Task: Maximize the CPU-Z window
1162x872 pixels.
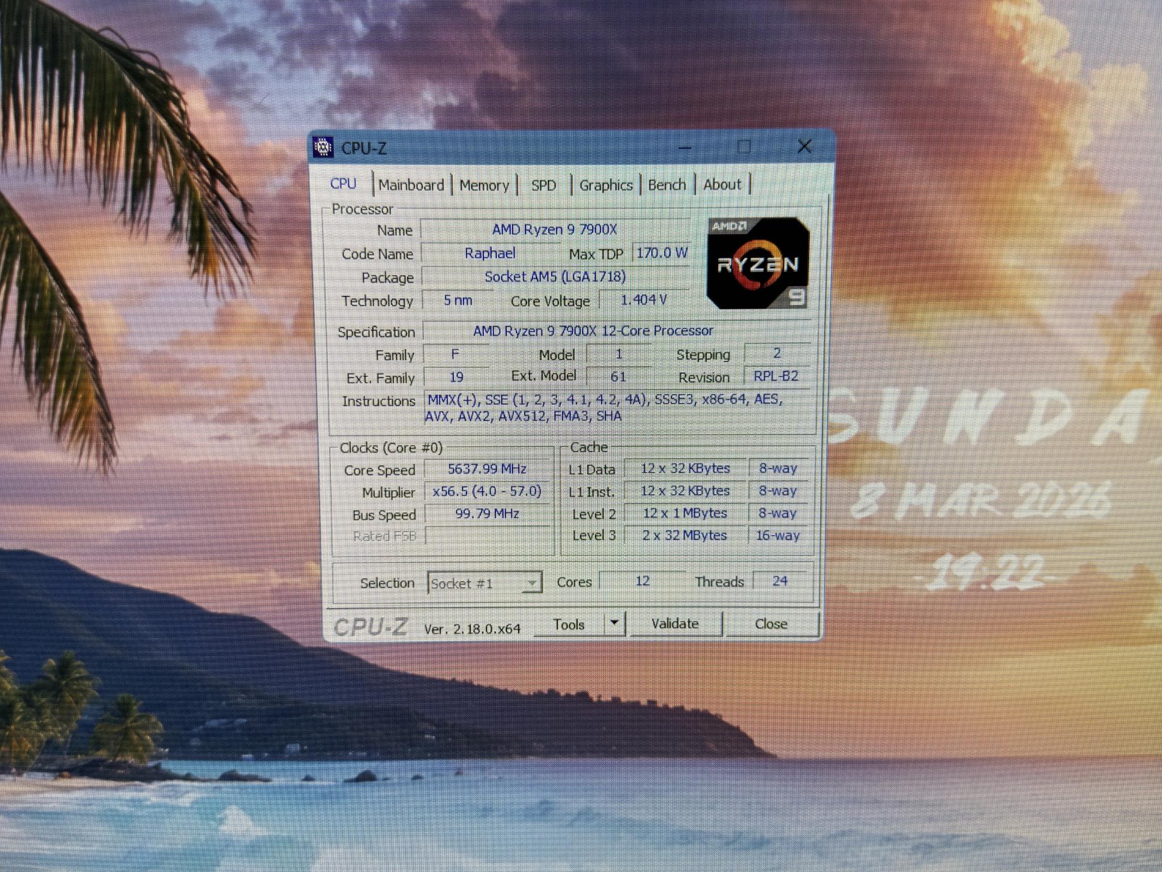Action: point(744,148)
